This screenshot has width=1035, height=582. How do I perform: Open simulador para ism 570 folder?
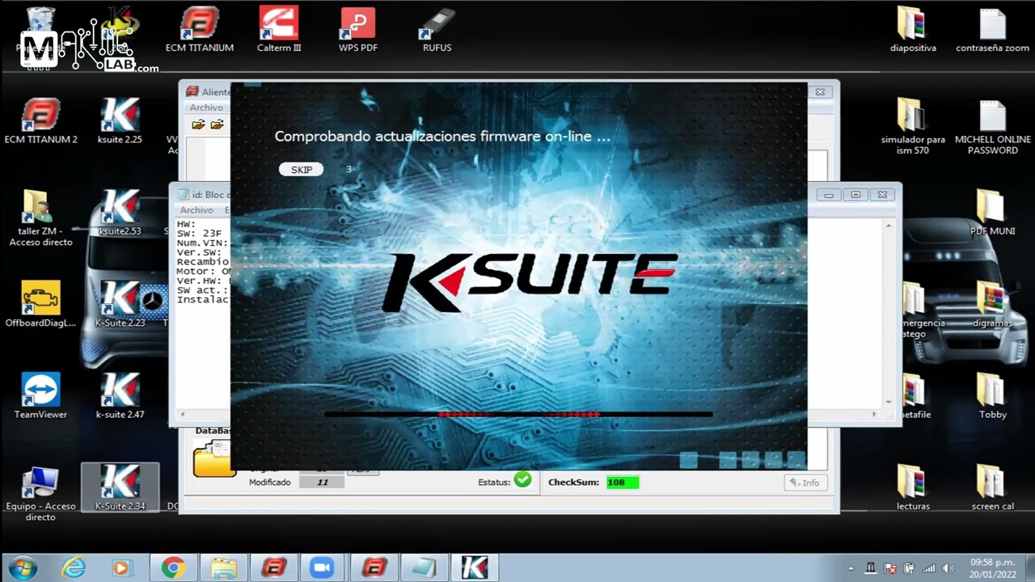913,127
